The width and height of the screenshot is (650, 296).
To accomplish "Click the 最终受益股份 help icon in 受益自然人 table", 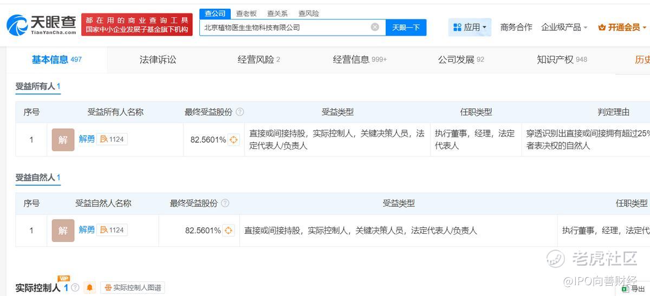I will pyautogui.click(x=225, y=203).
